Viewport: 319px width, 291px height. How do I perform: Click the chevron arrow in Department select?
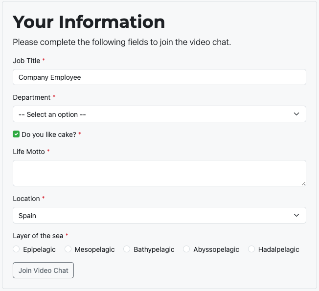[296, 114]
